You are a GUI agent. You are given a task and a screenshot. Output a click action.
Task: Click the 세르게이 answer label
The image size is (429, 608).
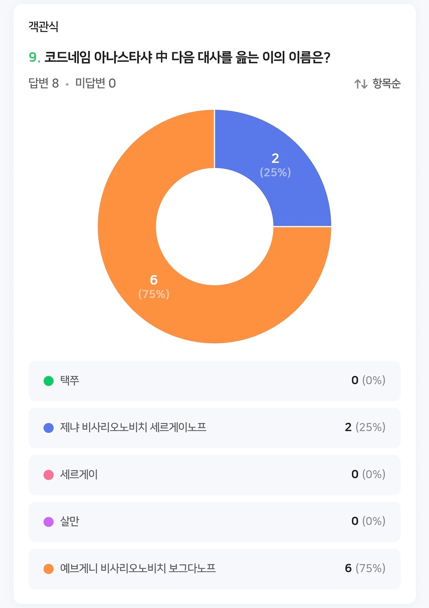(79, 475)
